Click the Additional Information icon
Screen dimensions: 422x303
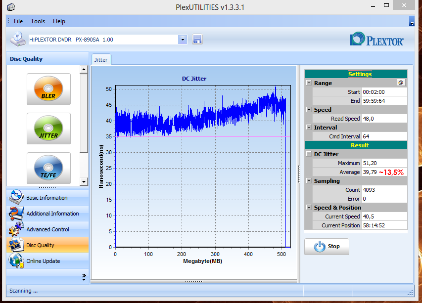click(x=16, y=213)
